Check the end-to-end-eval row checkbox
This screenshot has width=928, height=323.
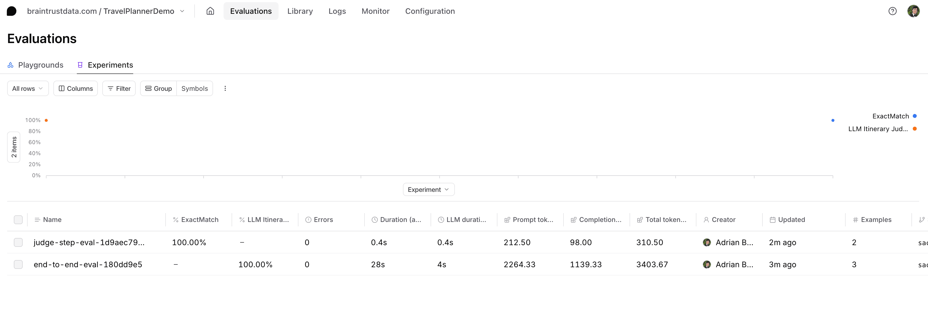coord(18,264)
